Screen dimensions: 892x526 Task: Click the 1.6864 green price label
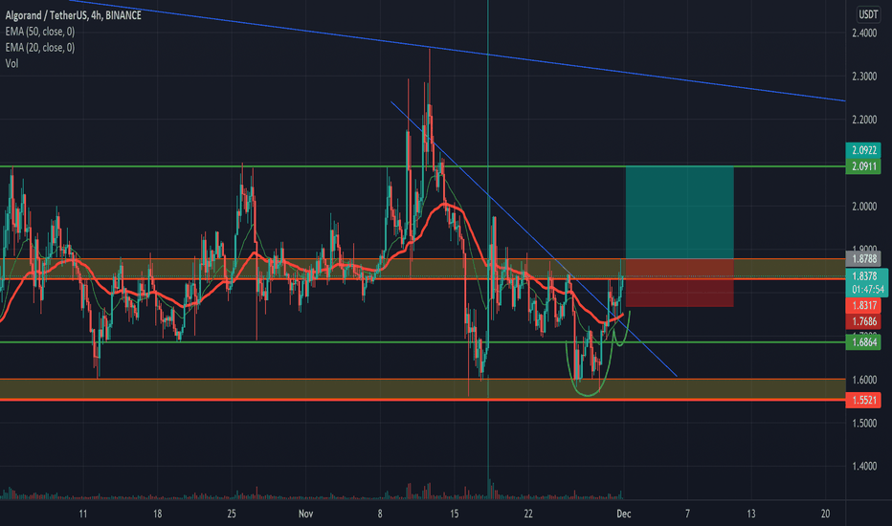coord(863,342)
